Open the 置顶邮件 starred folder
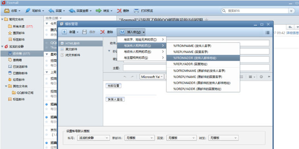This screenshot has height=149, width=299. point(16,33)
